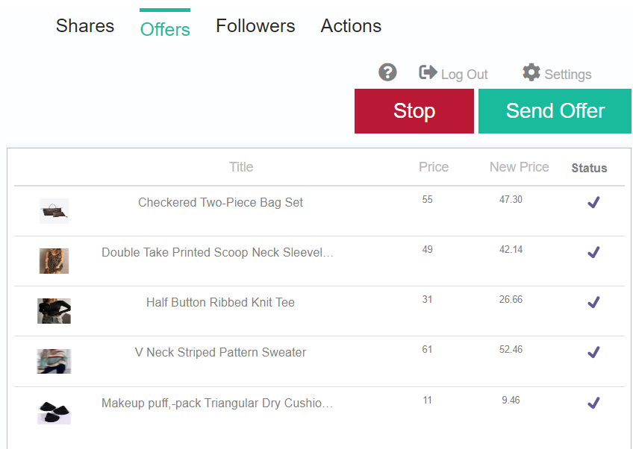
Task: Switch to the Shares tab
Action: (85, 26)
